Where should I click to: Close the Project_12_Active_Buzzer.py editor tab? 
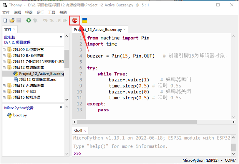(x=125, y=30)
